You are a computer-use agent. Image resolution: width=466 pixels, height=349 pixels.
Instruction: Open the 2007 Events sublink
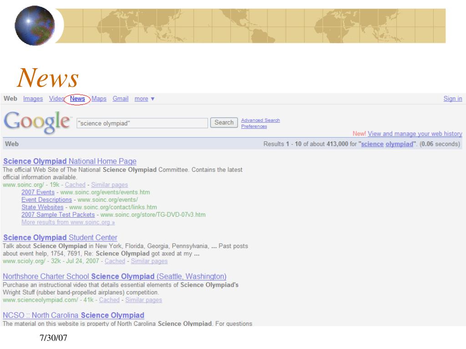point(38,192)
